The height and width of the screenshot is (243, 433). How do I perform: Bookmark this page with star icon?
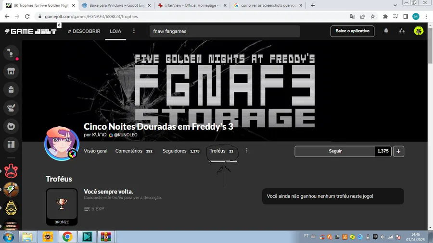click(x=373, y=16)
